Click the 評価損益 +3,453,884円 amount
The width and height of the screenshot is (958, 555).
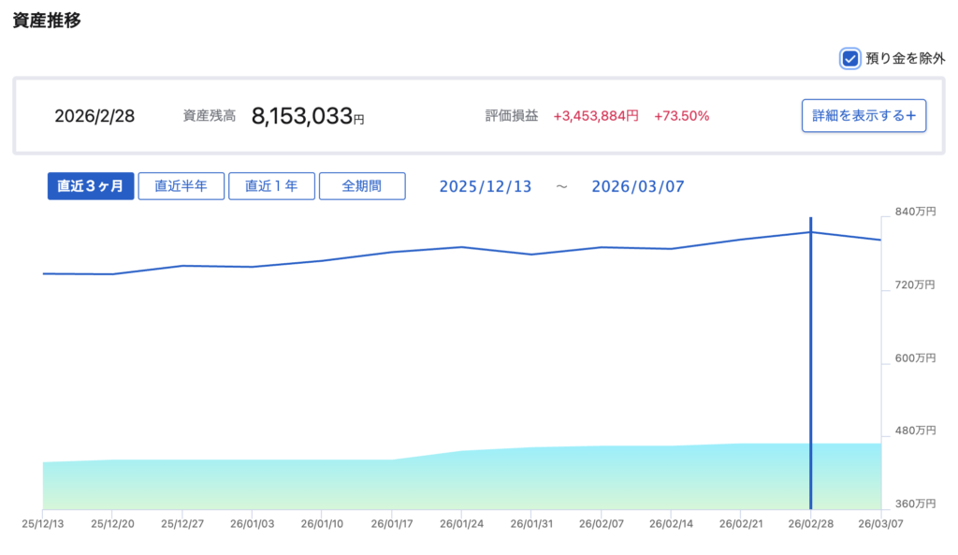point(596,116)
